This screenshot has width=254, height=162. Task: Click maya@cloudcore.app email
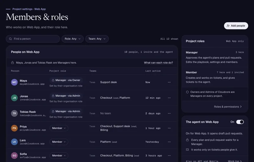click(32, 84)
